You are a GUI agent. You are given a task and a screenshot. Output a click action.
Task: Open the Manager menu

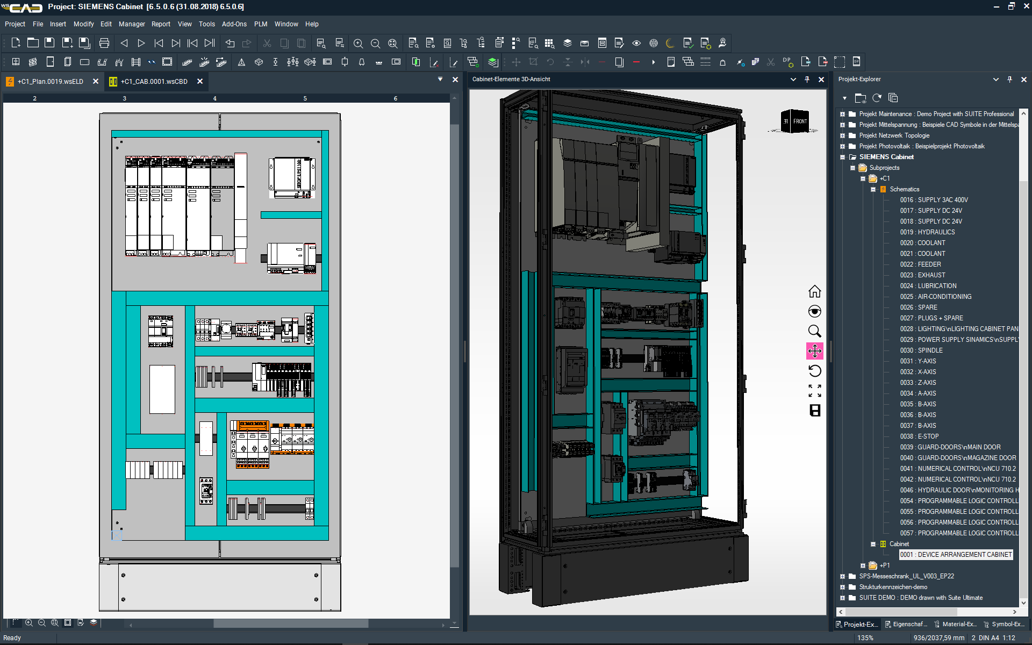[132, 24]
